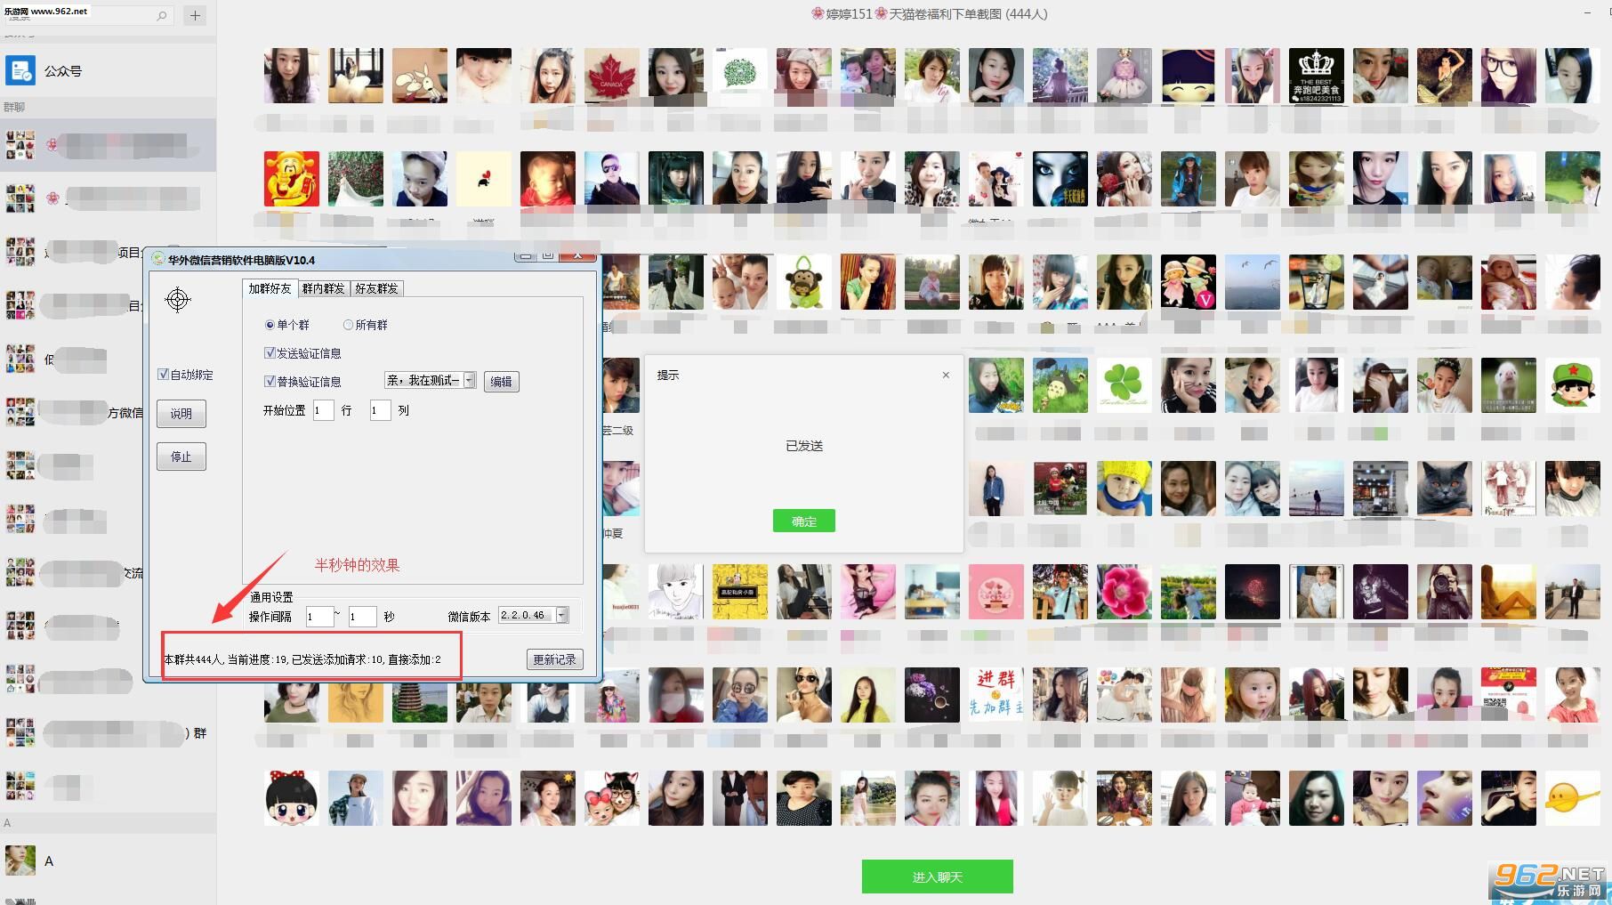Toggle the 发送验证信息 checkbox
This screenshot has height=905, width=1612.
(270, 353)
